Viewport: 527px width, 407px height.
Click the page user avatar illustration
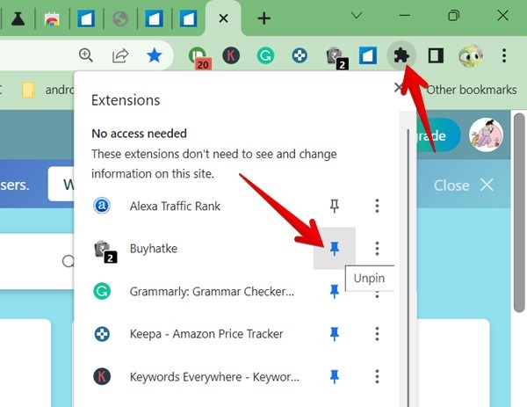click(x=486, y=134)
